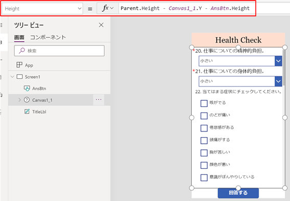Click the App grid icon

pyautogui.click(x=19, y=65)
